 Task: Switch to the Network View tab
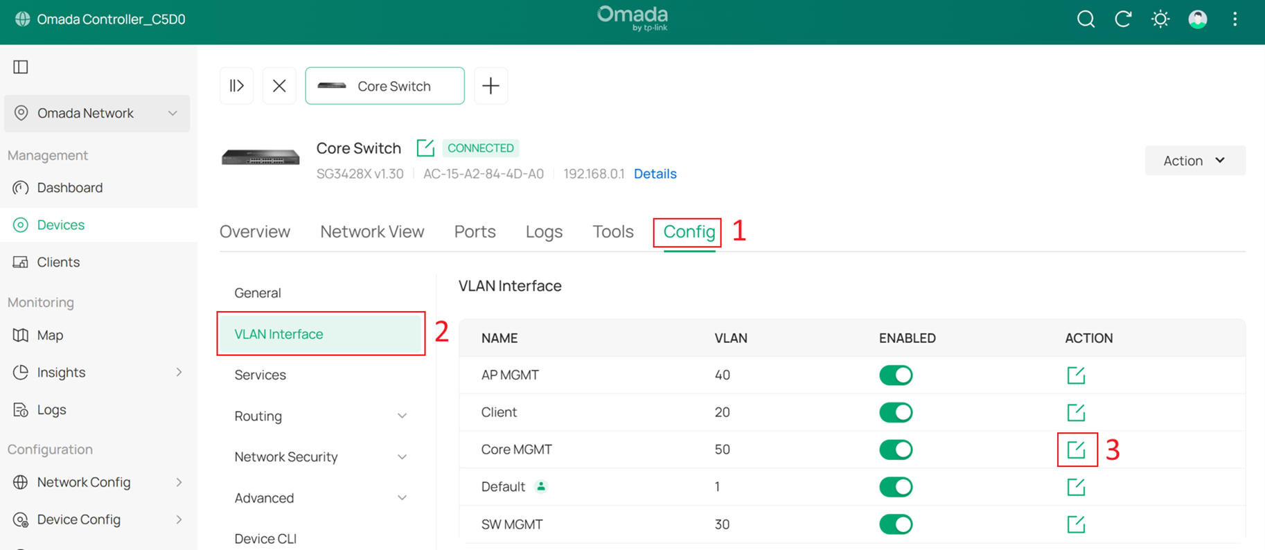click(x=372, y=231)
